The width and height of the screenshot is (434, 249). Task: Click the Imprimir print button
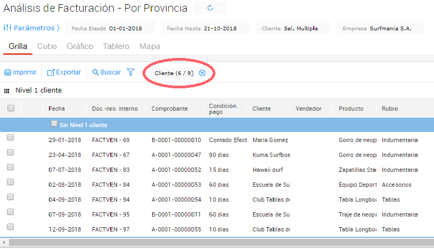point(20,72)
